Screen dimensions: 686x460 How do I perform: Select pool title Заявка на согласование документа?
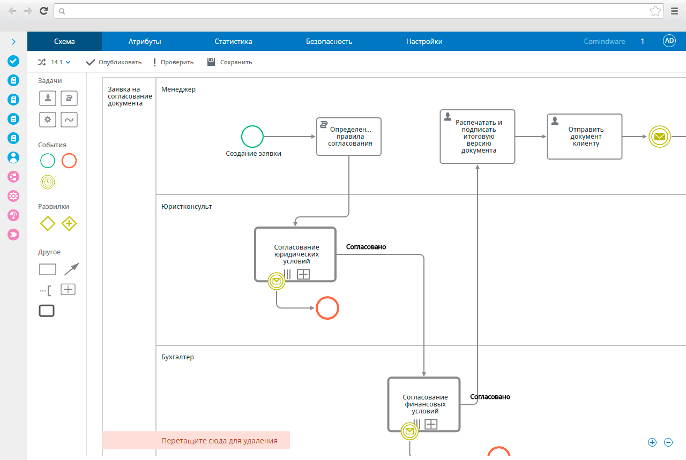click(x=129, y=96)
